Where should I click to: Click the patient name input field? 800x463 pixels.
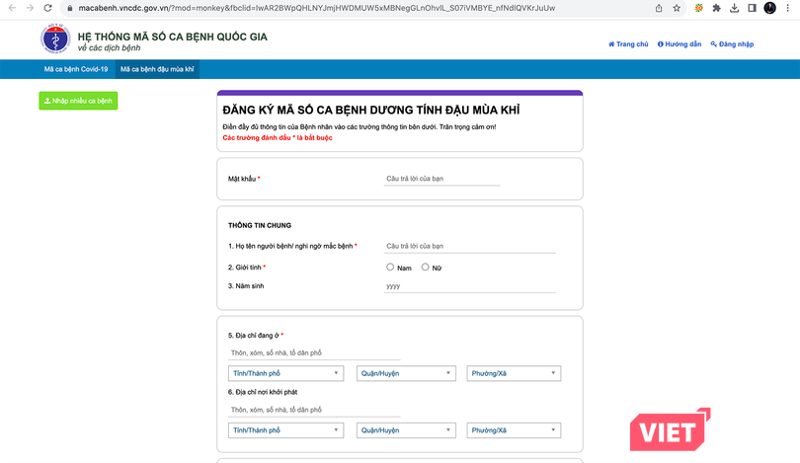coord(469,246)
